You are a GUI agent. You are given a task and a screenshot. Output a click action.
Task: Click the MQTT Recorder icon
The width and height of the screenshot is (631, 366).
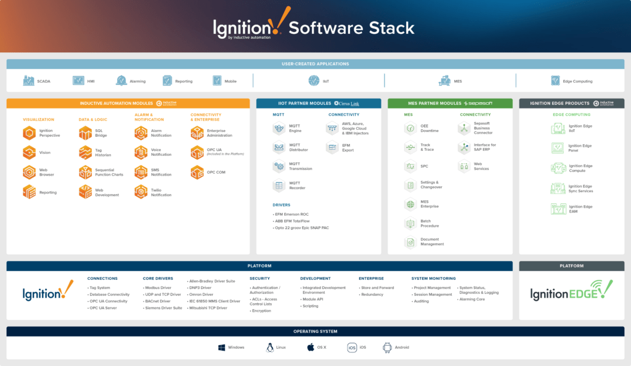279,185
